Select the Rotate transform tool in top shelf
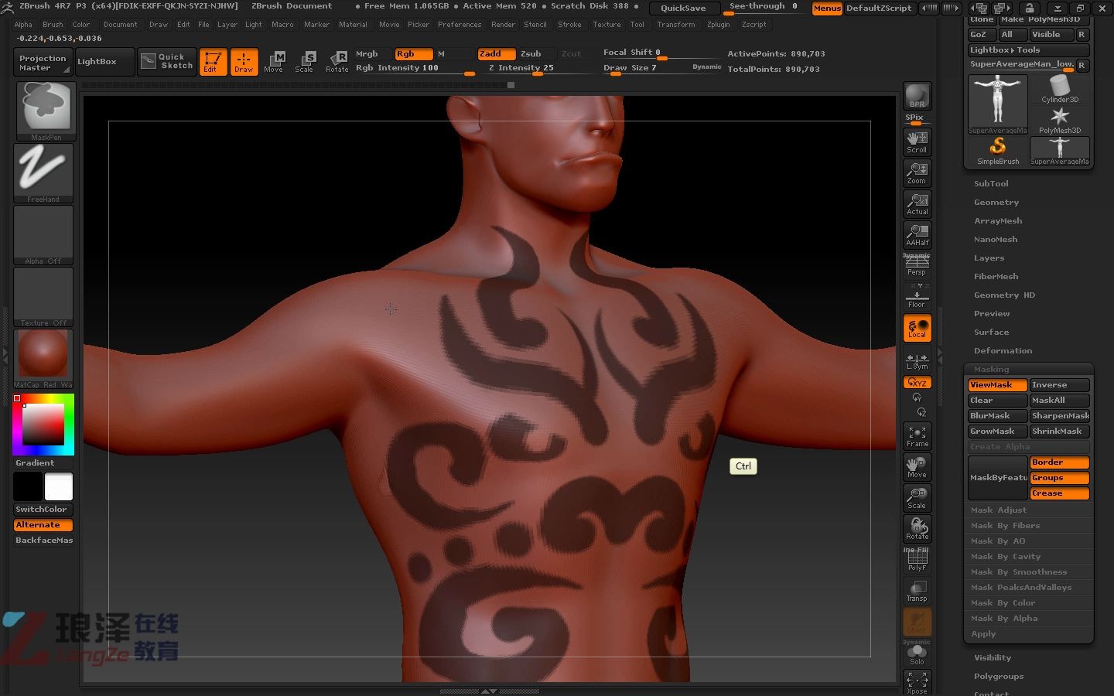This screenshot has width=1114, height=696. (x=337, y=62)
